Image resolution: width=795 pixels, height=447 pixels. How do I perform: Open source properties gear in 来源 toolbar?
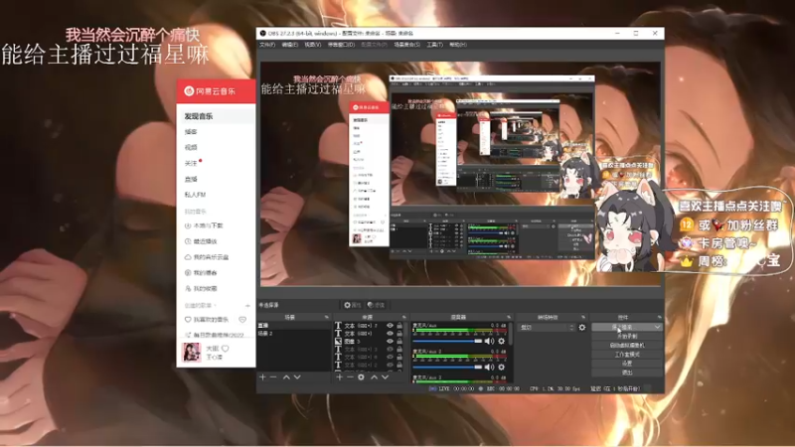[361, 377]
